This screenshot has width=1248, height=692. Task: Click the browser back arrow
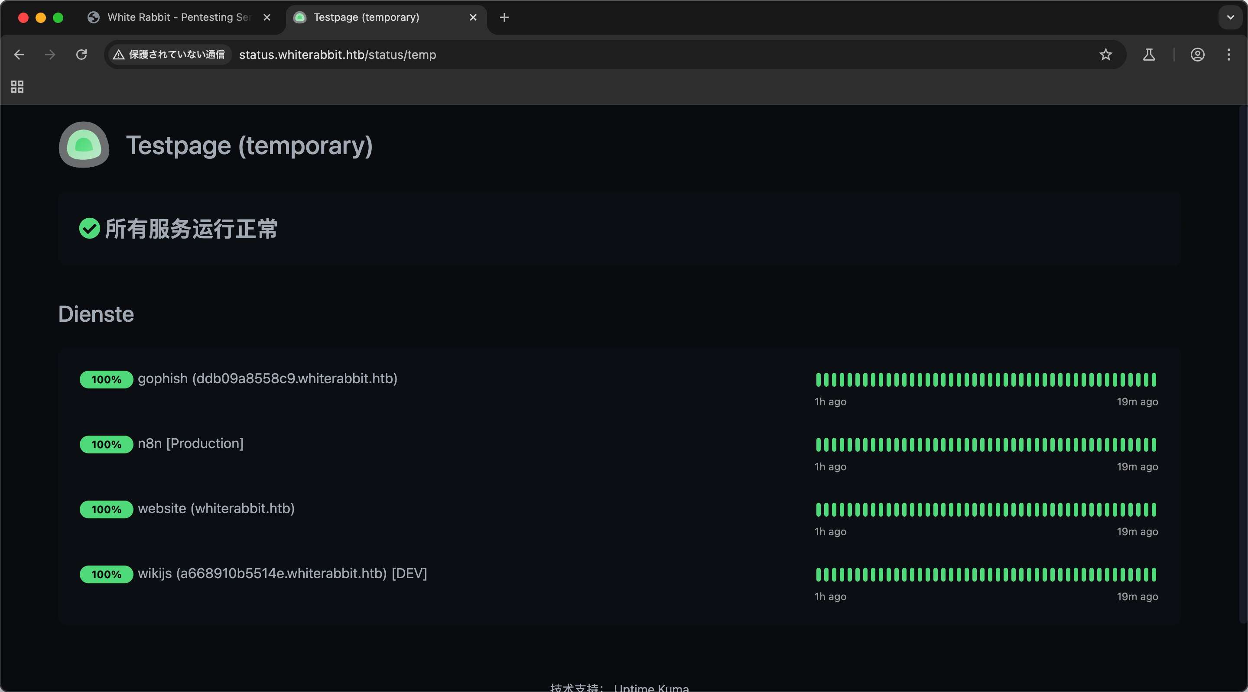pos(19,55)
